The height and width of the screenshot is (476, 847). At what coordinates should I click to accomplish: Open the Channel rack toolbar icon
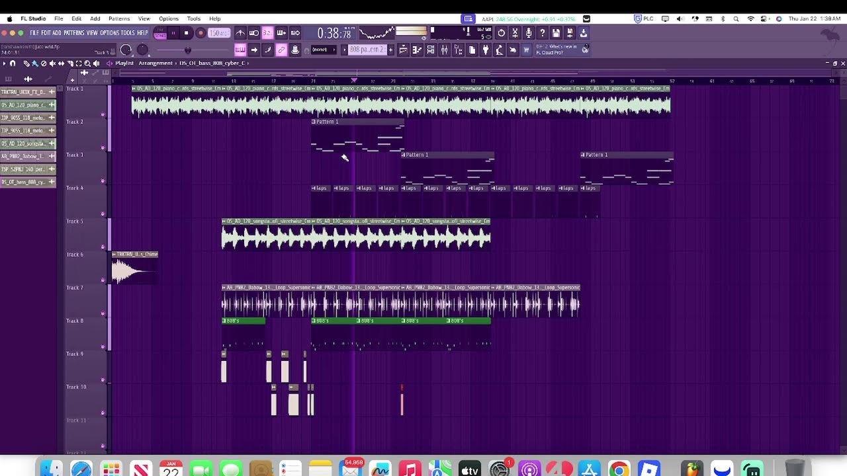431,50
